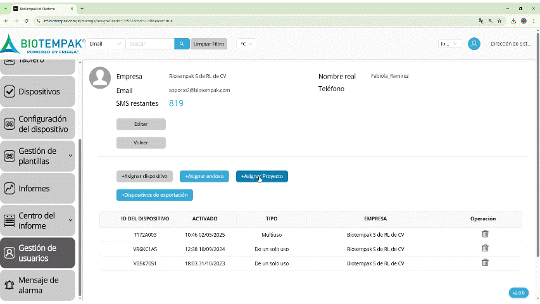540x304 pixels.
Task: Open Dispositivos in the sidebar
Action: (x=38, y=91)
